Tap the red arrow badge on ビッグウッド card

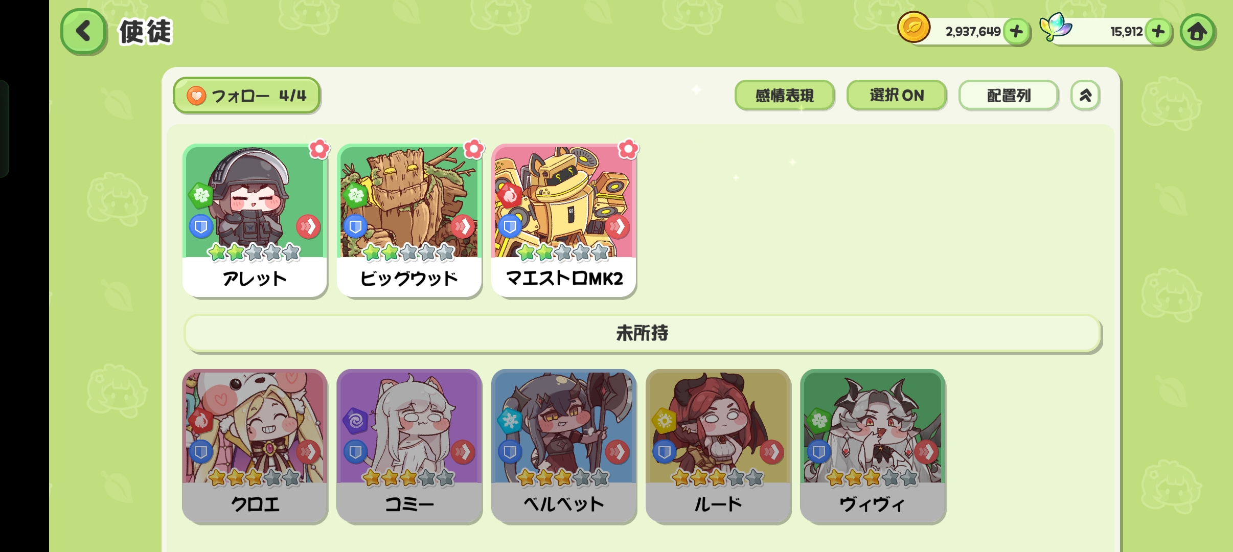coord(463,226)
